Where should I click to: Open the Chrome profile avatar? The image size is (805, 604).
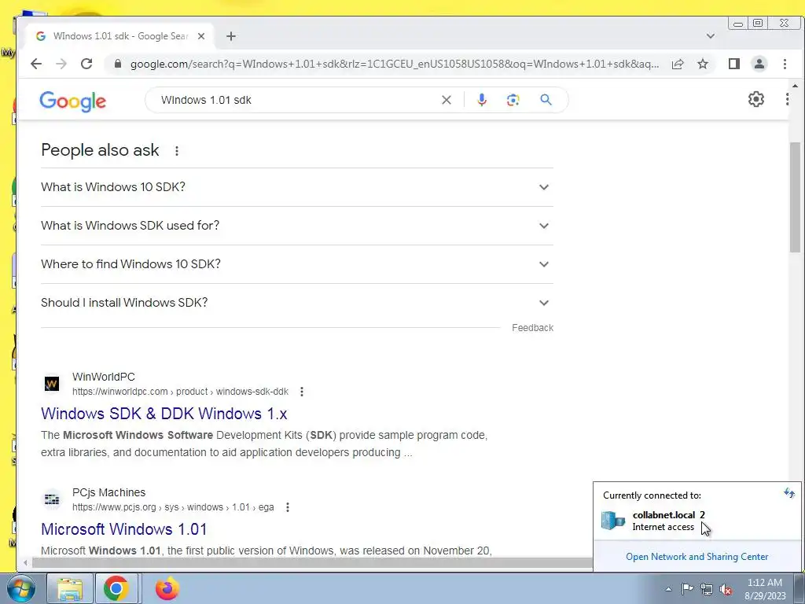[759, 64]
